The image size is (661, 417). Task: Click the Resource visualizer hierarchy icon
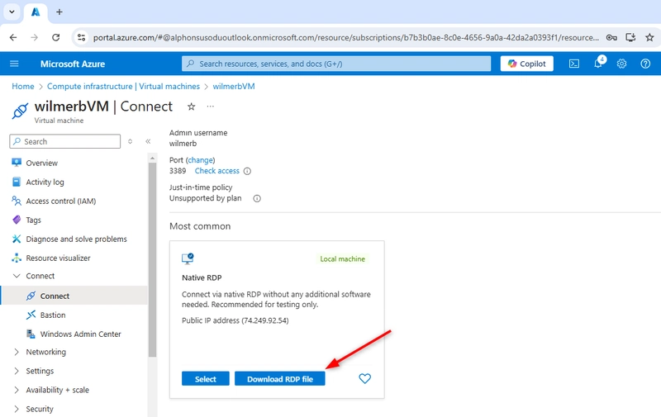17,258
